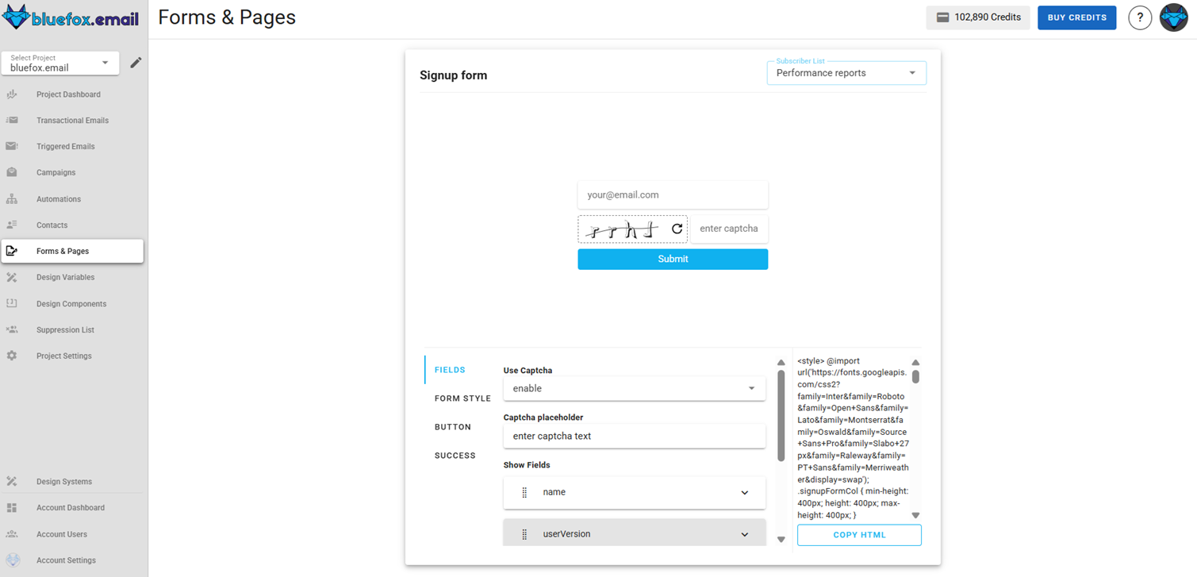Click the pencil icon to edit the project

(x=136, y=62)
